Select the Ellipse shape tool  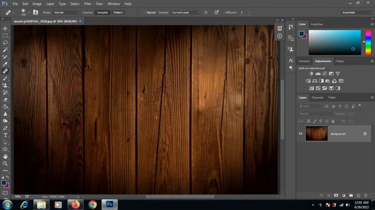click(x=5, y=149)
